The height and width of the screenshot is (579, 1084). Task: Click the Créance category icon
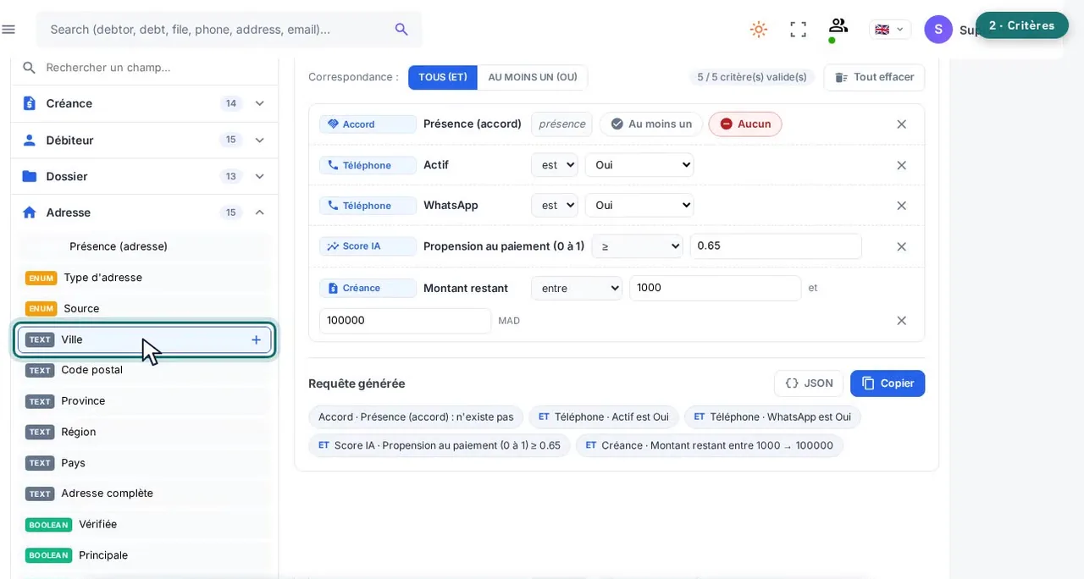coord(30,103)
